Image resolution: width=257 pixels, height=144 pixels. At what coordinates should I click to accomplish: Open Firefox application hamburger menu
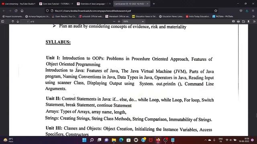tap(253, 11)
